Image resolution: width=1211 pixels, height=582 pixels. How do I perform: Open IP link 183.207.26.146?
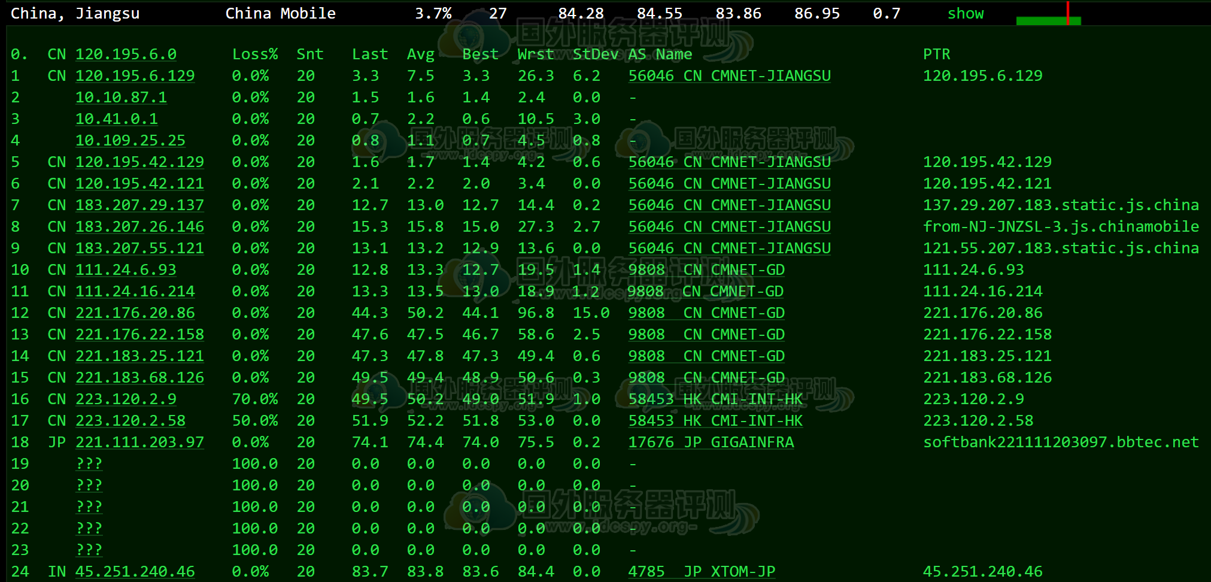[x=139, y=226]
